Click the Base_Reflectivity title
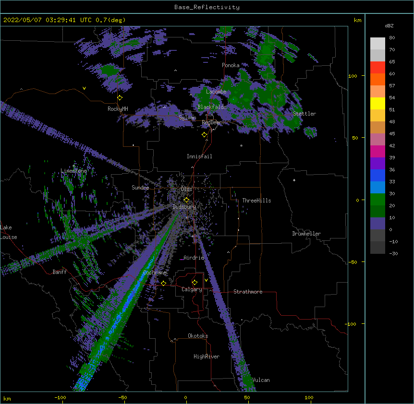The image size is (414, 404). (207, 7)
